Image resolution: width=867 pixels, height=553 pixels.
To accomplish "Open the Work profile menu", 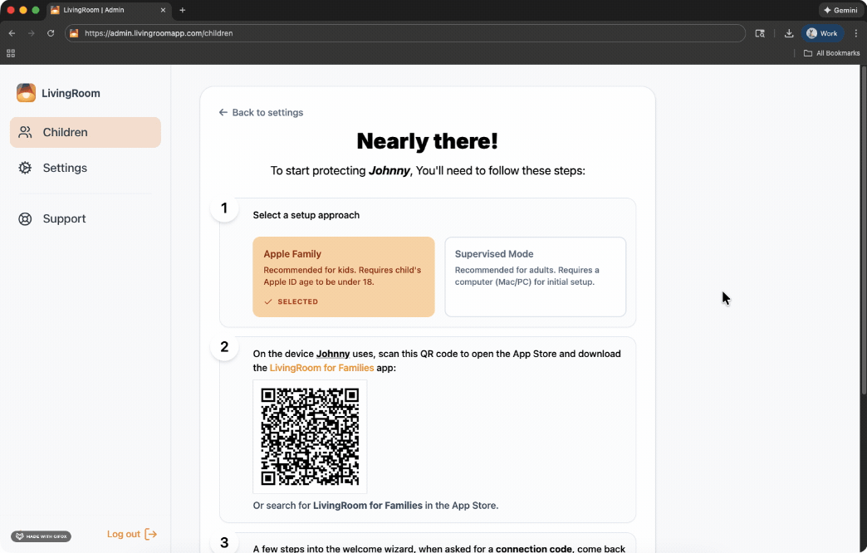I will [x=822, y=33].
